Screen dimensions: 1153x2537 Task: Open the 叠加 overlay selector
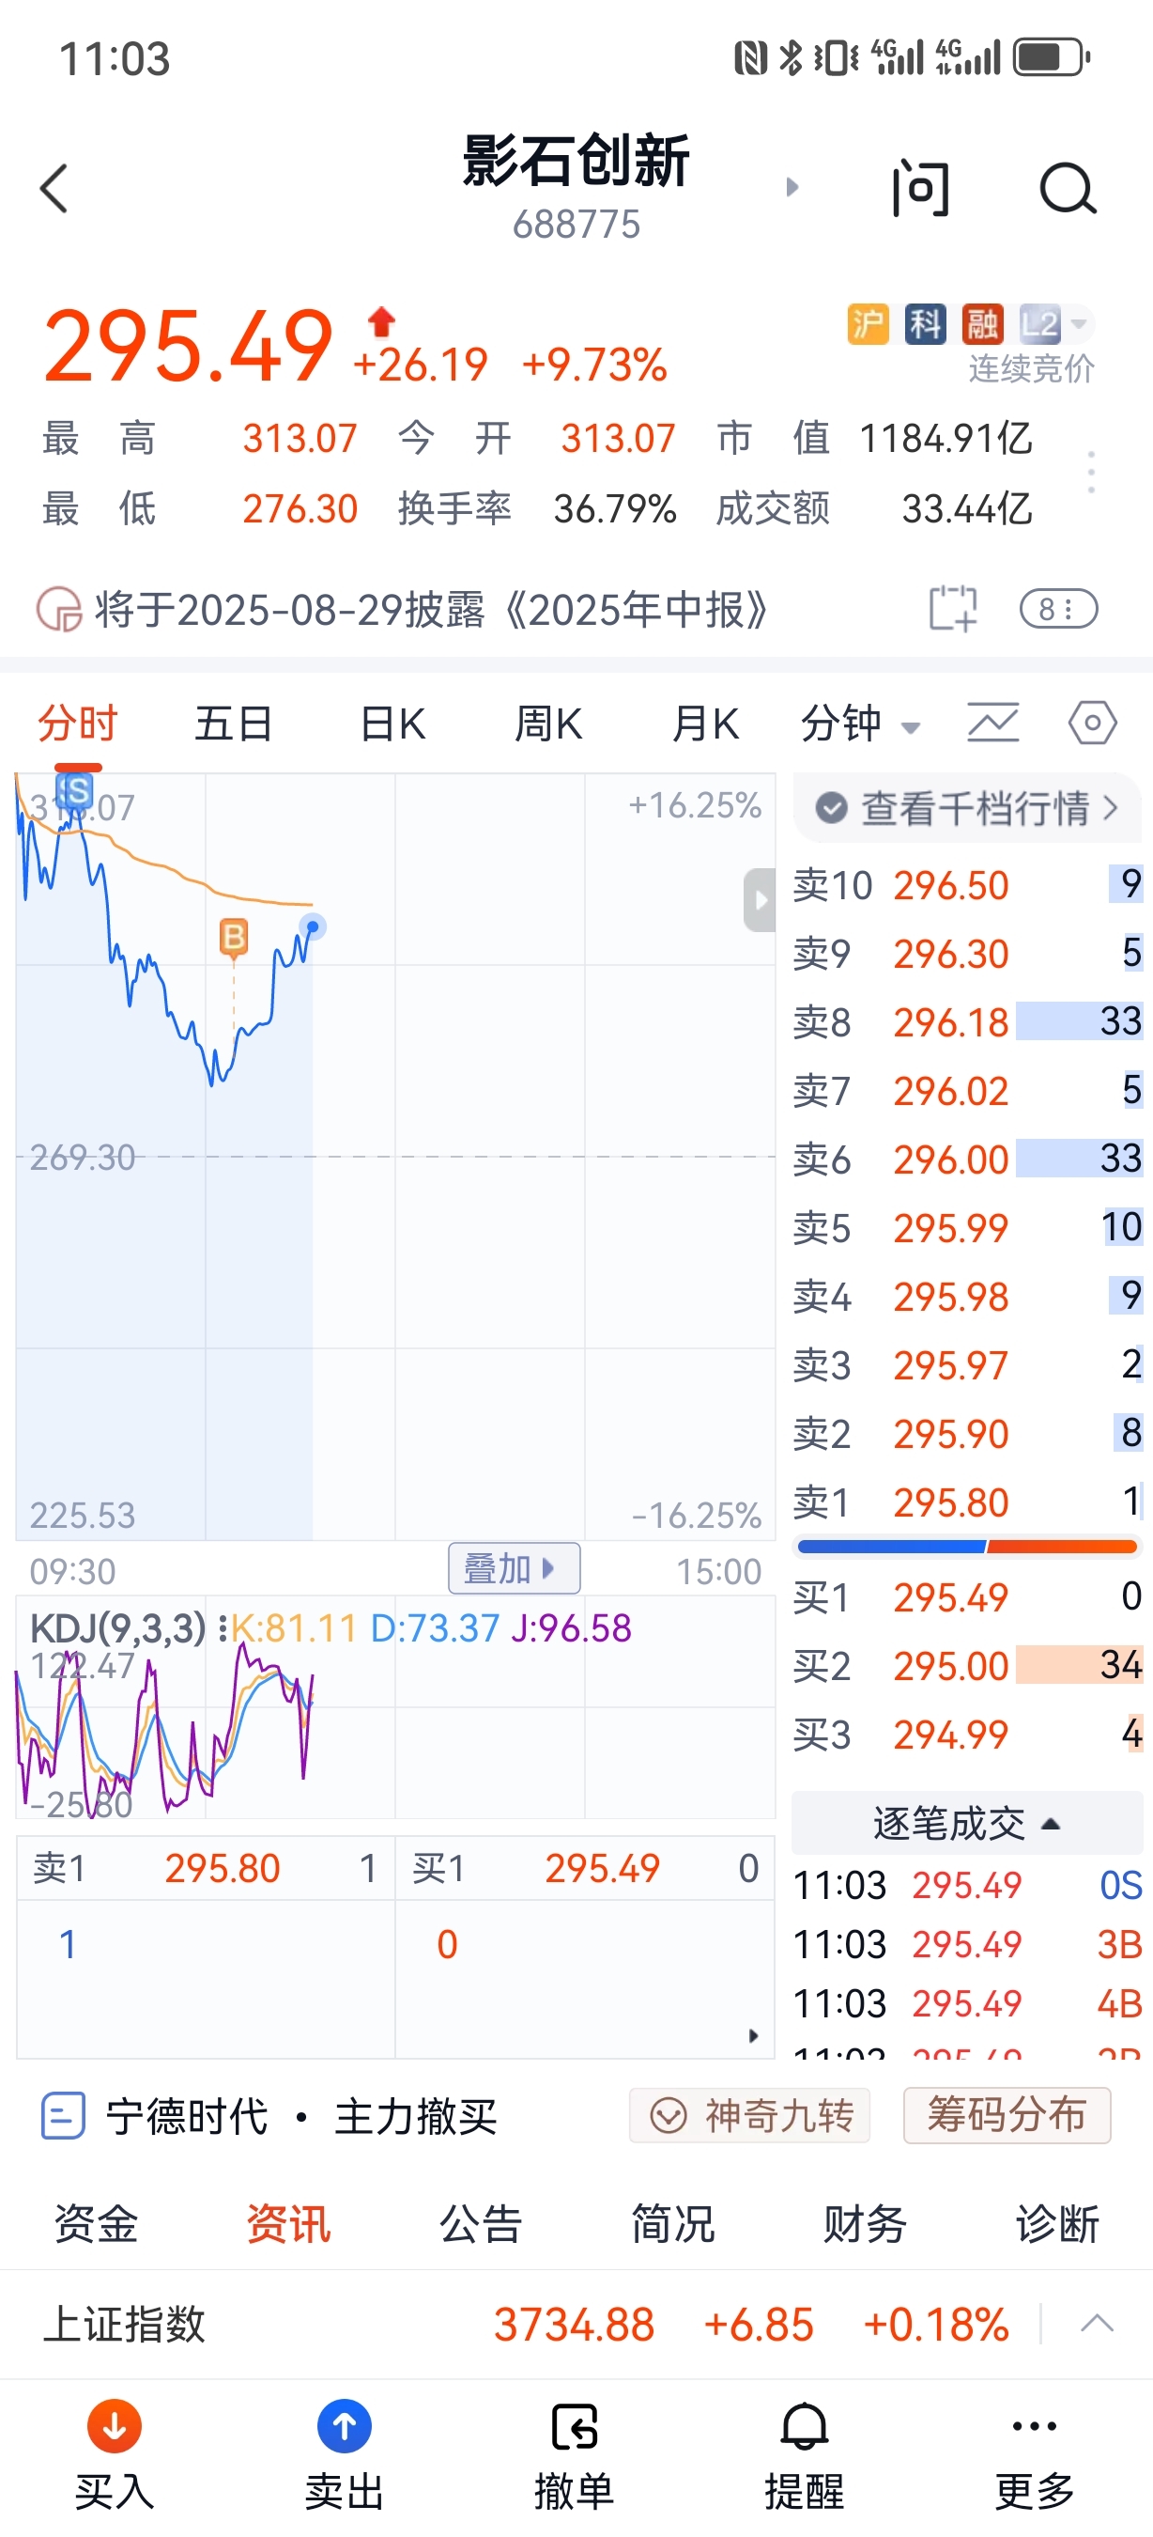pos(514,1568)
